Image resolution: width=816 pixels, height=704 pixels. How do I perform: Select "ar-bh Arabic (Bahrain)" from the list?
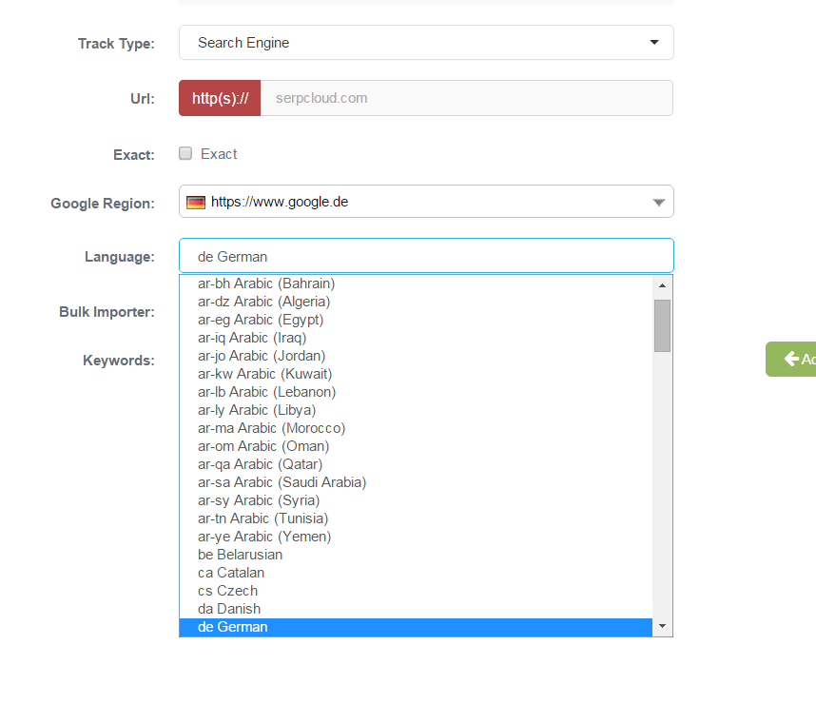click(x=266, y=284)
